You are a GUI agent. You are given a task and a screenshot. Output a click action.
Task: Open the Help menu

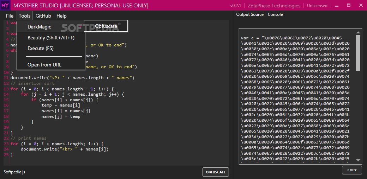[61, 16]
